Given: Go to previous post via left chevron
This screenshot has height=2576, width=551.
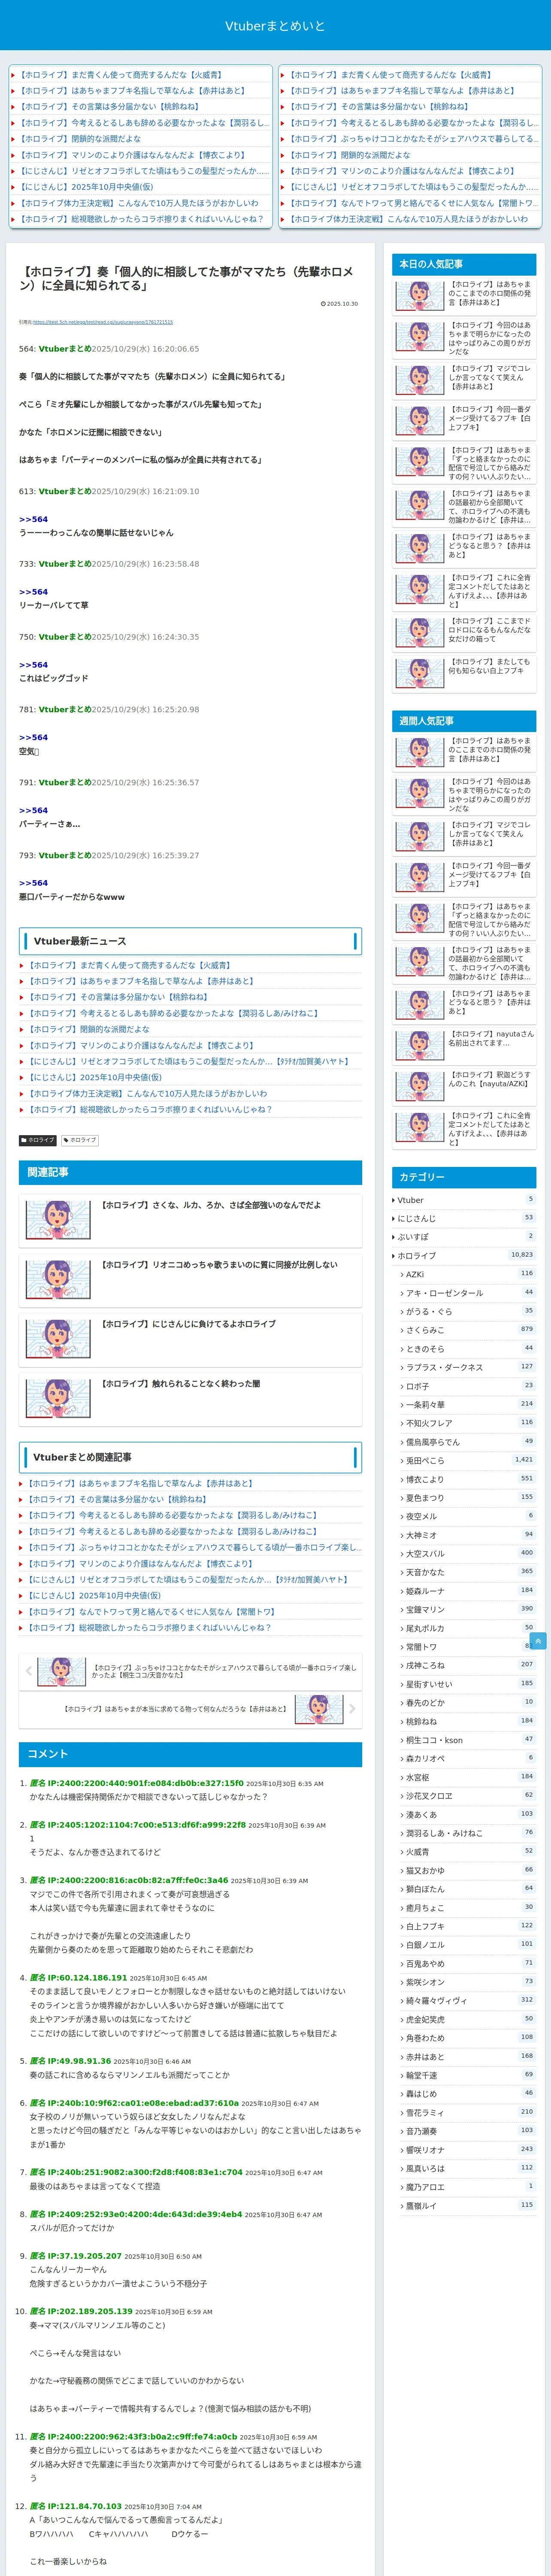Looking at the screenshot, I should coord(29,1670).
